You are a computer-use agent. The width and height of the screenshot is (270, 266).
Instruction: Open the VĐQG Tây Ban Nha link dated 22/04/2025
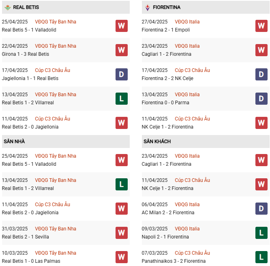[56, 46]
